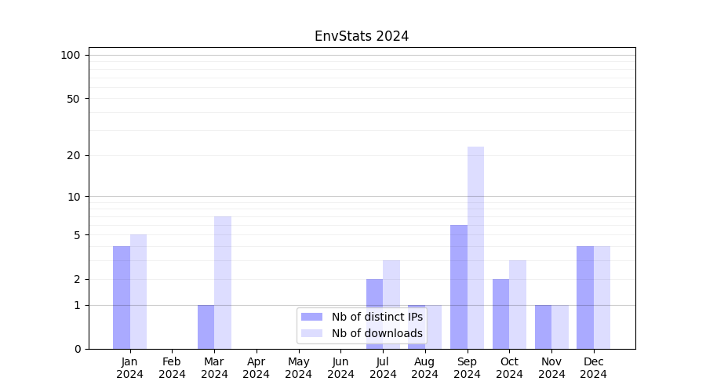Click the dark blue distinct IPs legend swatch

point(311,317)
